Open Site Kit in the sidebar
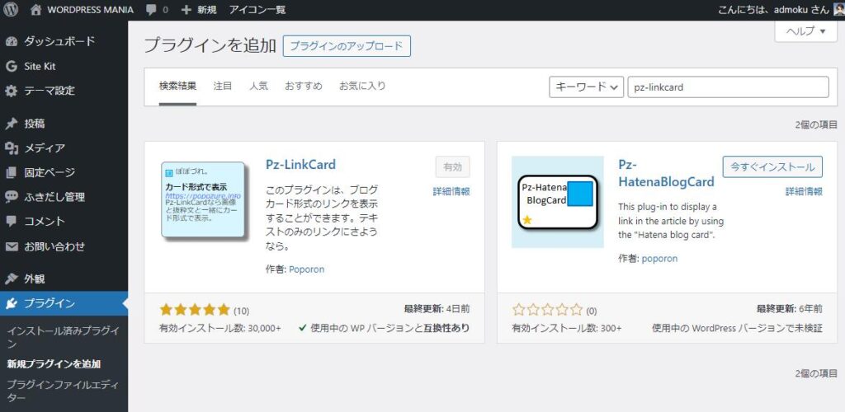 pyautogui.click(x=40, y=66)
